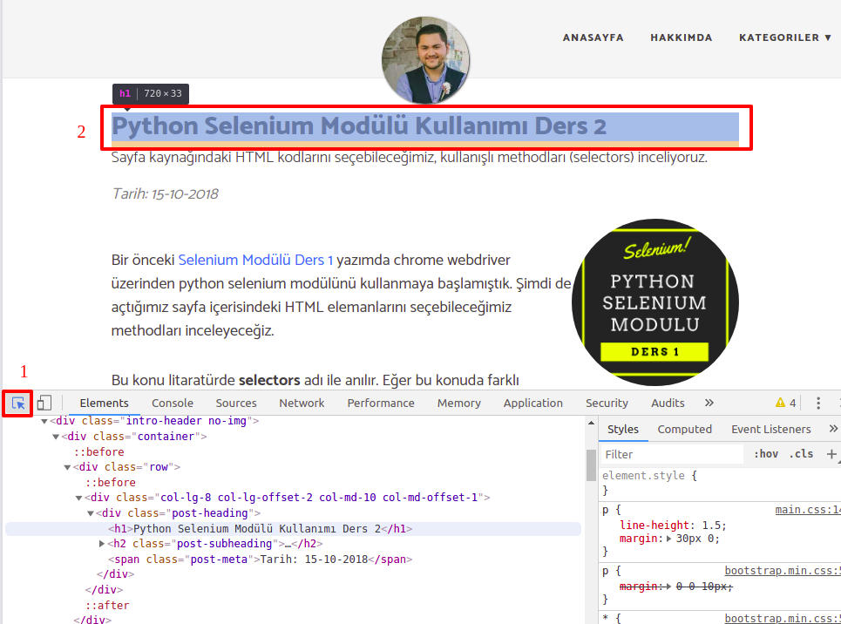Select the ::after pseudo-element row
The image size is (841, 624).
[107, 605]
